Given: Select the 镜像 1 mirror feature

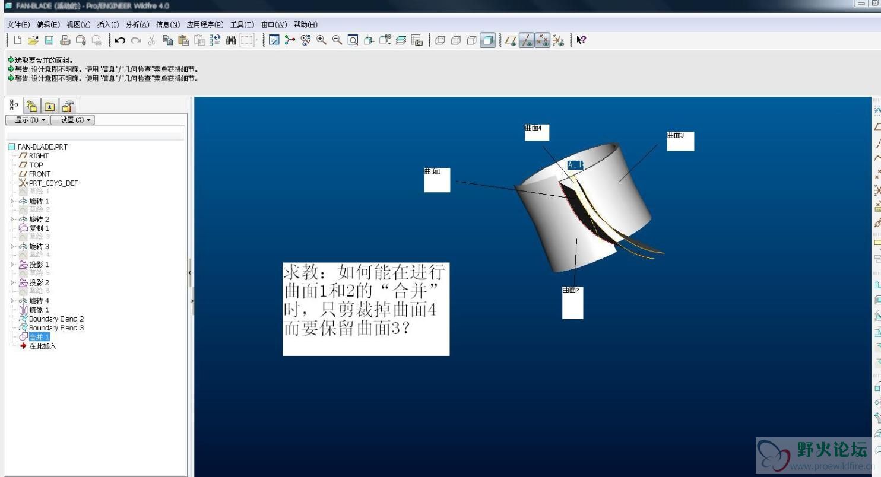Looking at the screenshot, I should 39,310.
